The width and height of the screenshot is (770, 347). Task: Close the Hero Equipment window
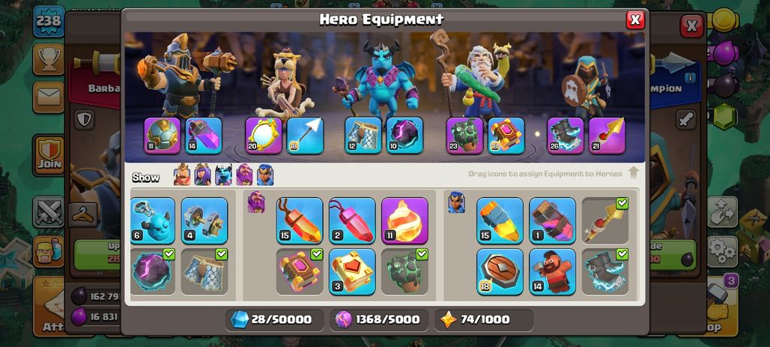(x=635, y=19)
